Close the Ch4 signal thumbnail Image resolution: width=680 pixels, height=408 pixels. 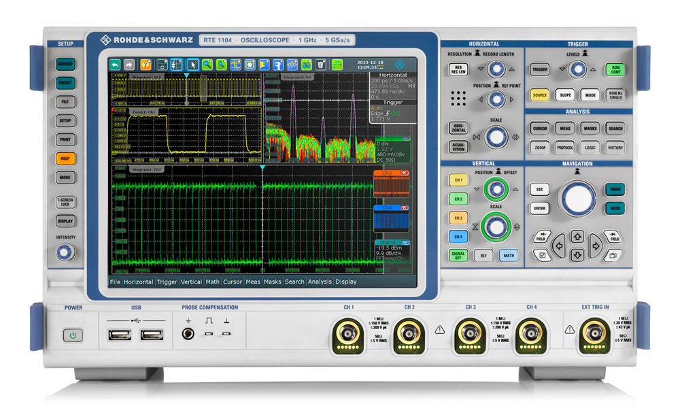(x=404, y=207)
